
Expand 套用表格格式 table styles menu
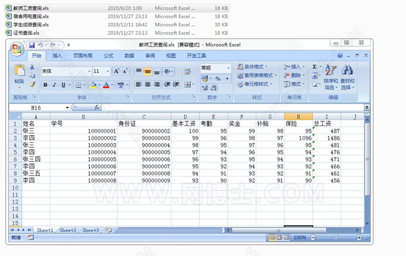click(x=257, y=75)
